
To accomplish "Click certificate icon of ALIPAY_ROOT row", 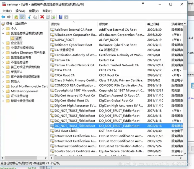I will pos(52,40).
